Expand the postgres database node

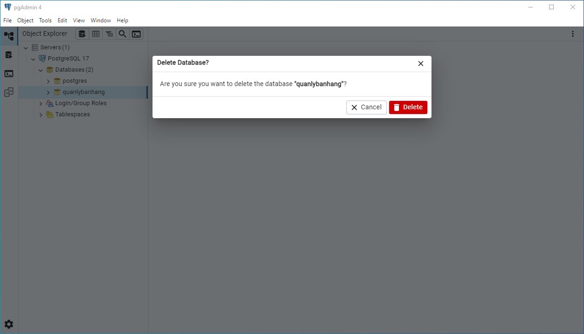(x=48, y=81)
